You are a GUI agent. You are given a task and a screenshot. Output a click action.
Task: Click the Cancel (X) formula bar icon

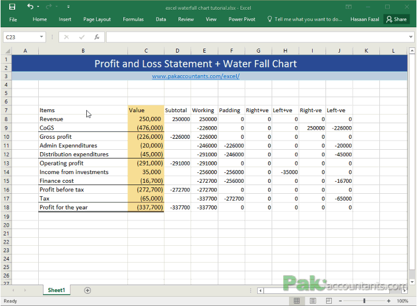coord(67,37)
